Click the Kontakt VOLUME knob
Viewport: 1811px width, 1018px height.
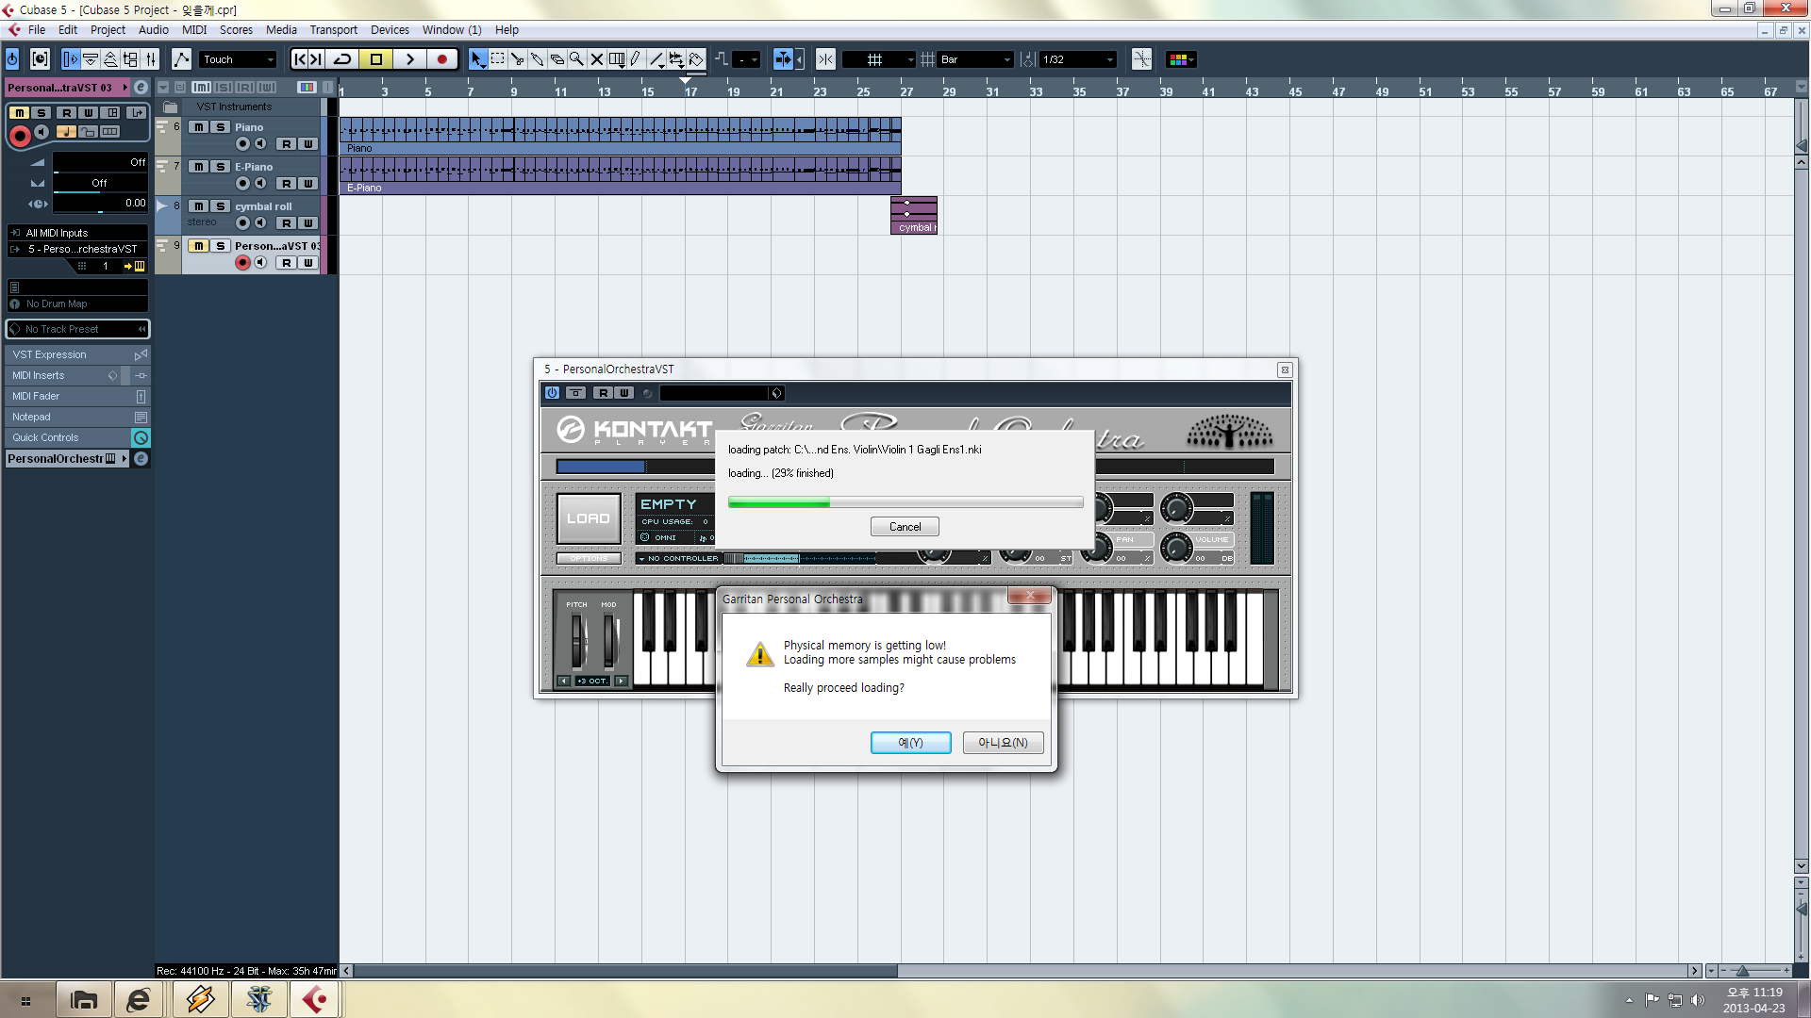point(1176,548)
